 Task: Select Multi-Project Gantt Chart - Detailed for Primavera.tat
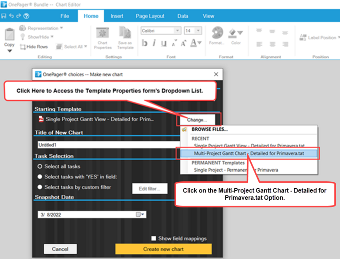pyautogui.click(x=249, y=153)
